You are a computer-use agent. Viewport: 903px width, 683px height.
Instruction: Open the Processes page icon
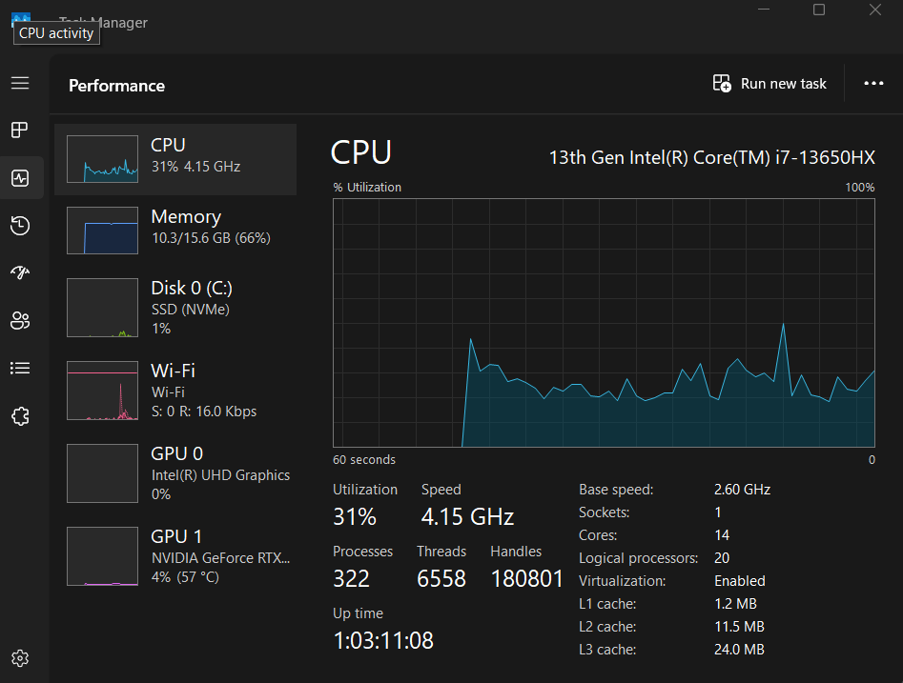pyautogui.click(x=20, y=131)
